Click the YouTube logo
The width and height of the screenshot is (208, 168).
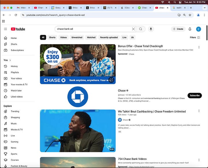18,29
